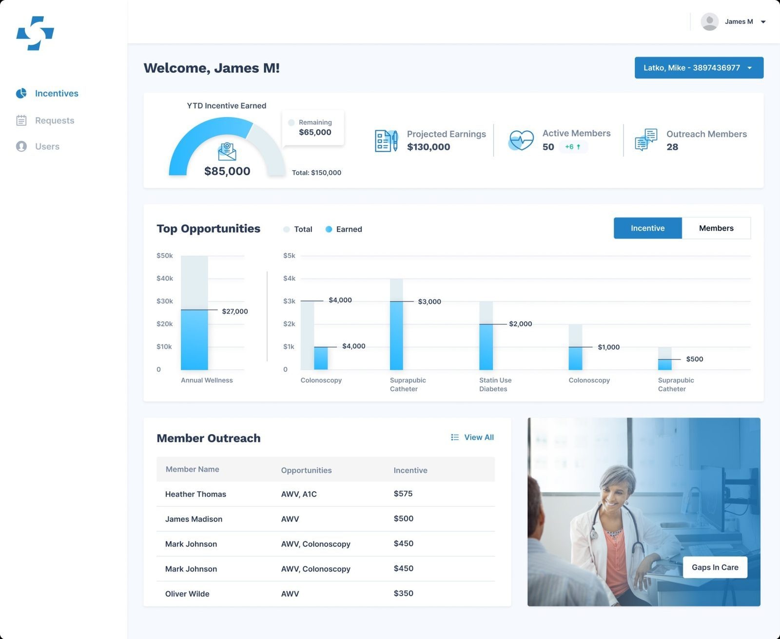
Task: Open the dropdown arrow on patient selector
Action: click(x=750, y=68)
